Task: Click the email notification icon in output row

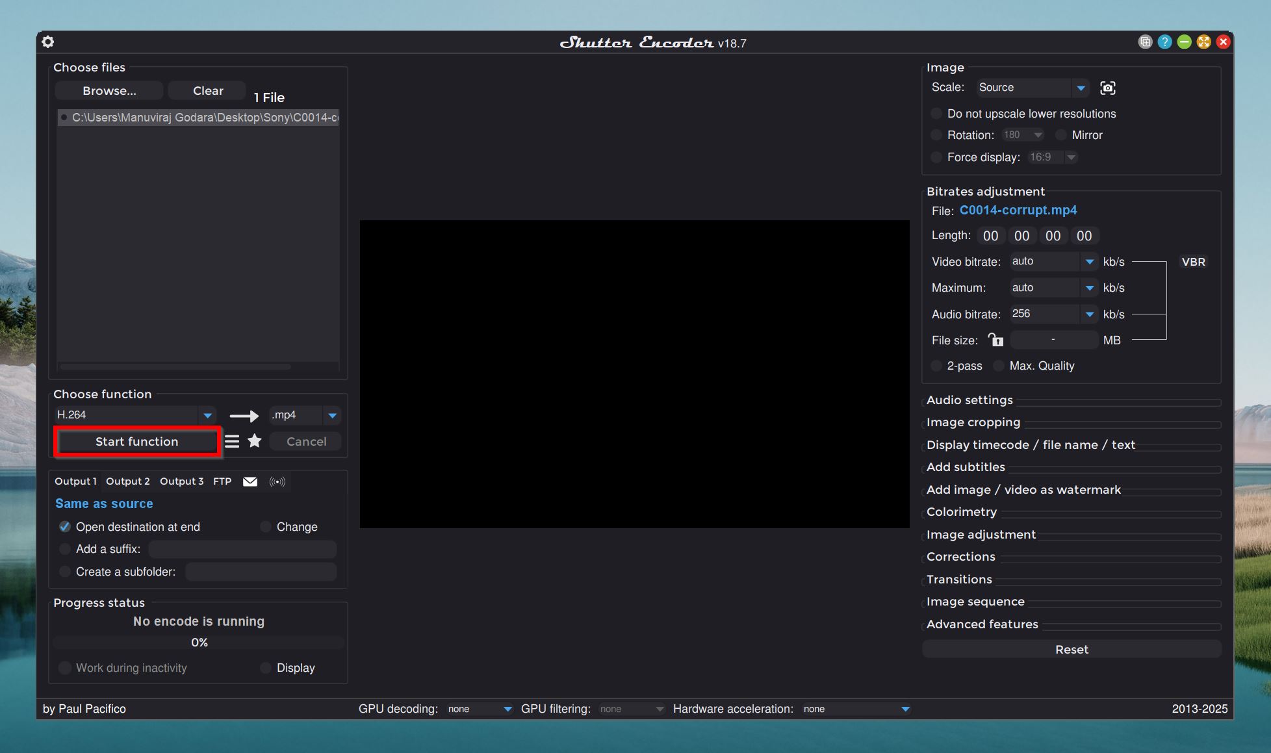Action: [x=249, y=481]
